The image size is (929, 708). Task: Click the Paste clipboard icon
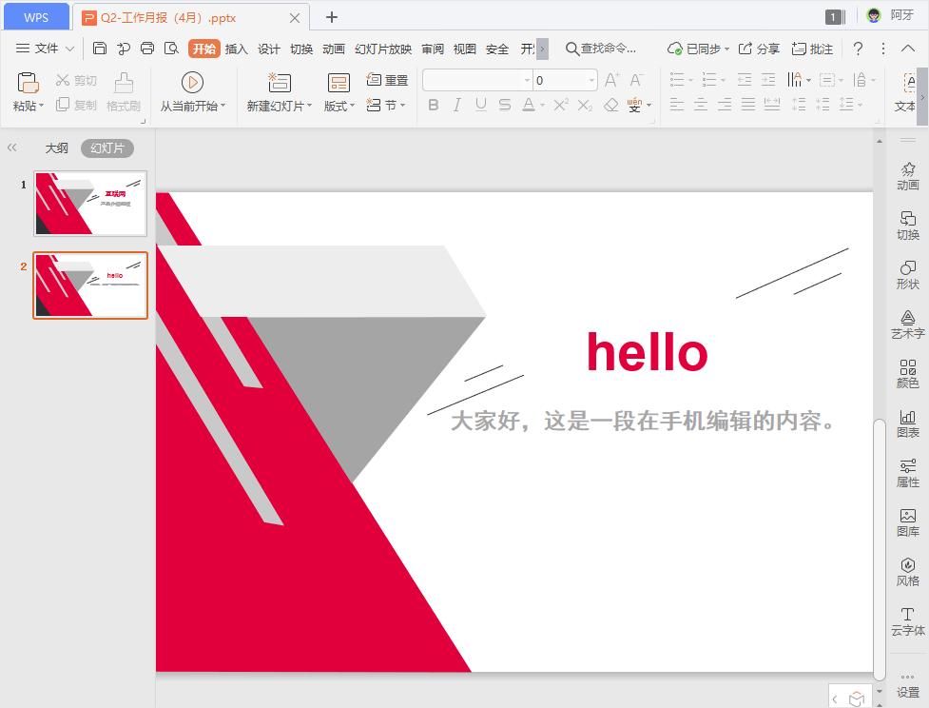point(28,83)
